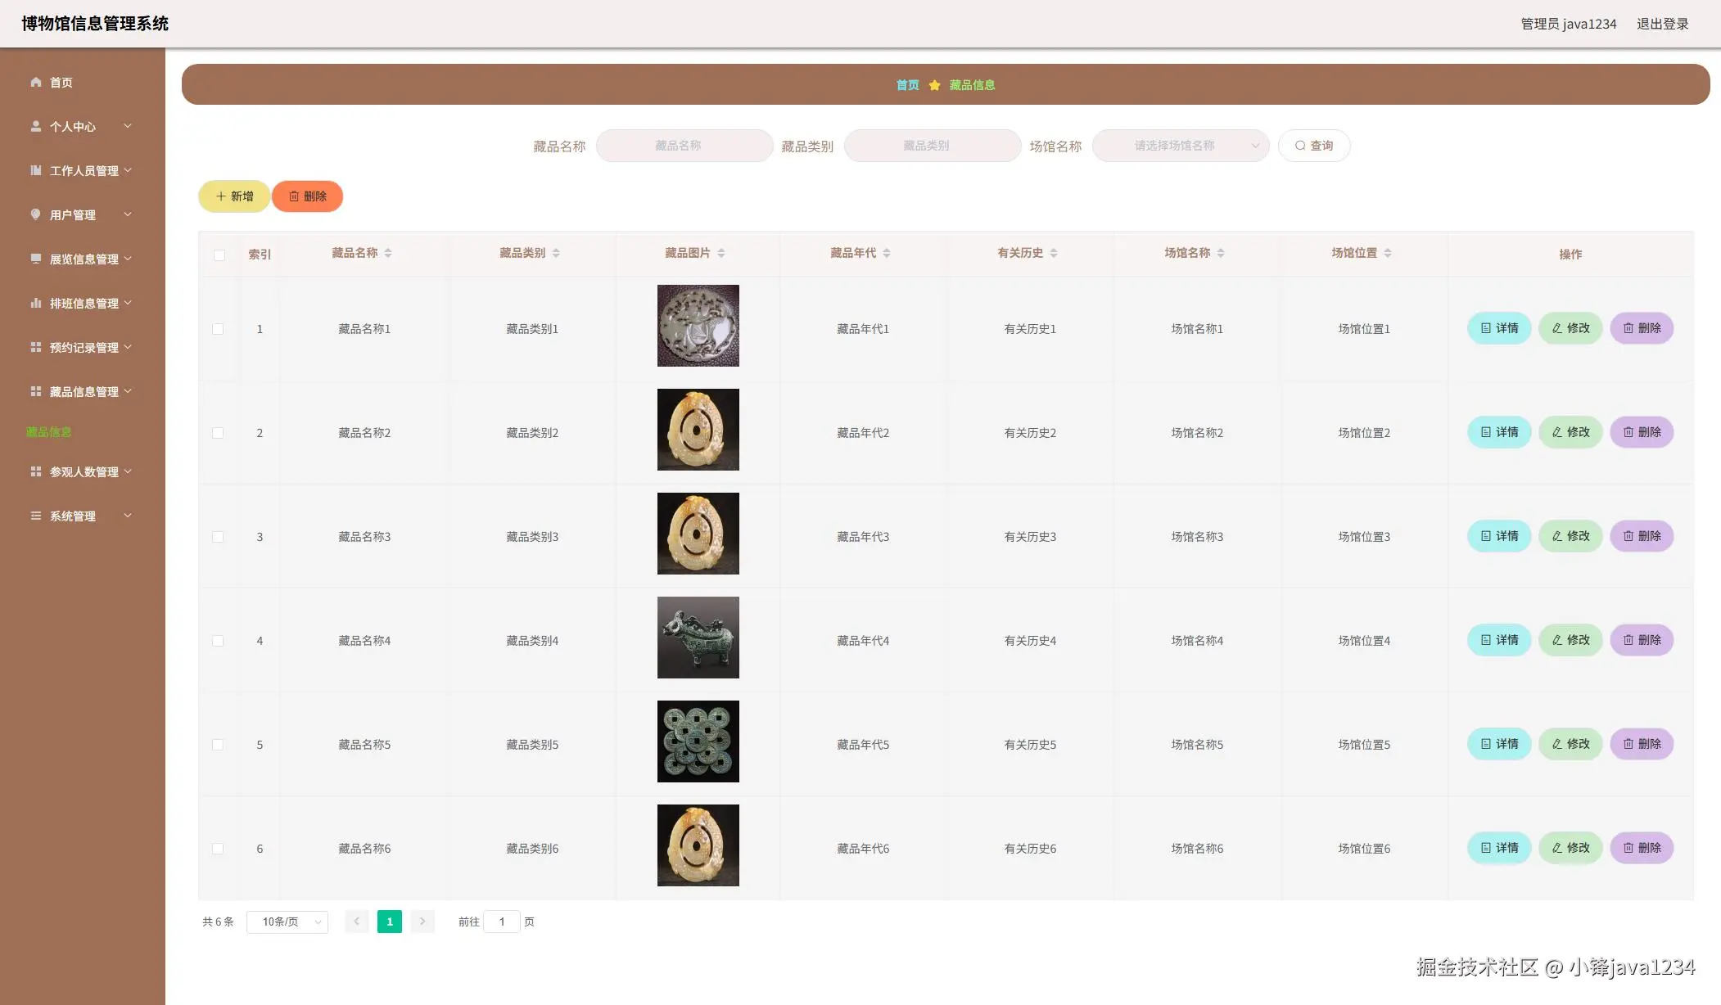This screenshot has width=1721, height=1005.
Task: Click the 新增 add button
Action: pyautogui.click(x=234, y=196)
